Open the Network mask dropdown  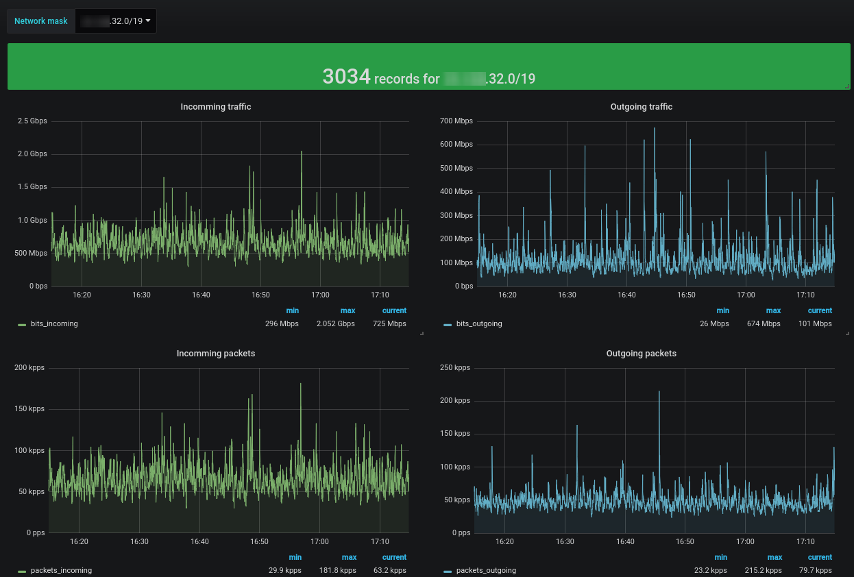[x=116, y=21]
